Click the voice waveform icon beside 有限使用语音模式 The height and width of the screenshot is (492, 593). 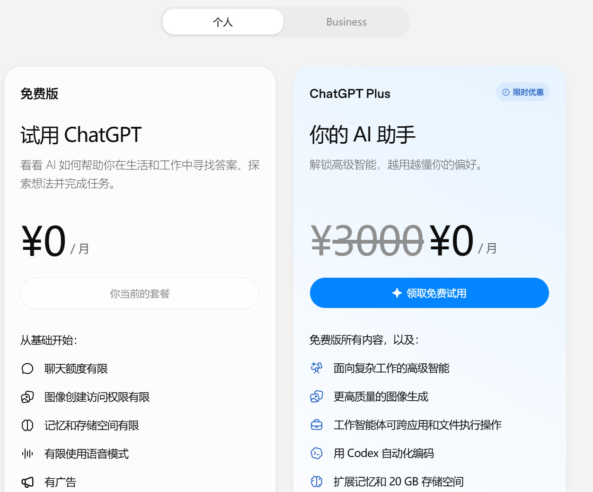(x=27, y=454)
